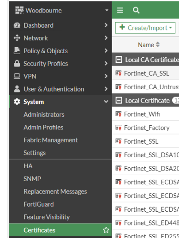This screenshot has height=238, width=179.
Task: Click the Dashboard gauge icon
Action: point(17,25)
